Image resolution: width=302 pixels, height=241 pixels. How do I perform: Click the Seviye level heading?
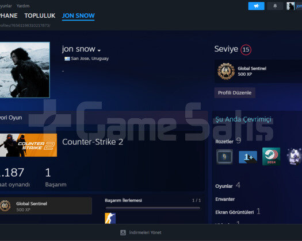(x=226, y=49)
